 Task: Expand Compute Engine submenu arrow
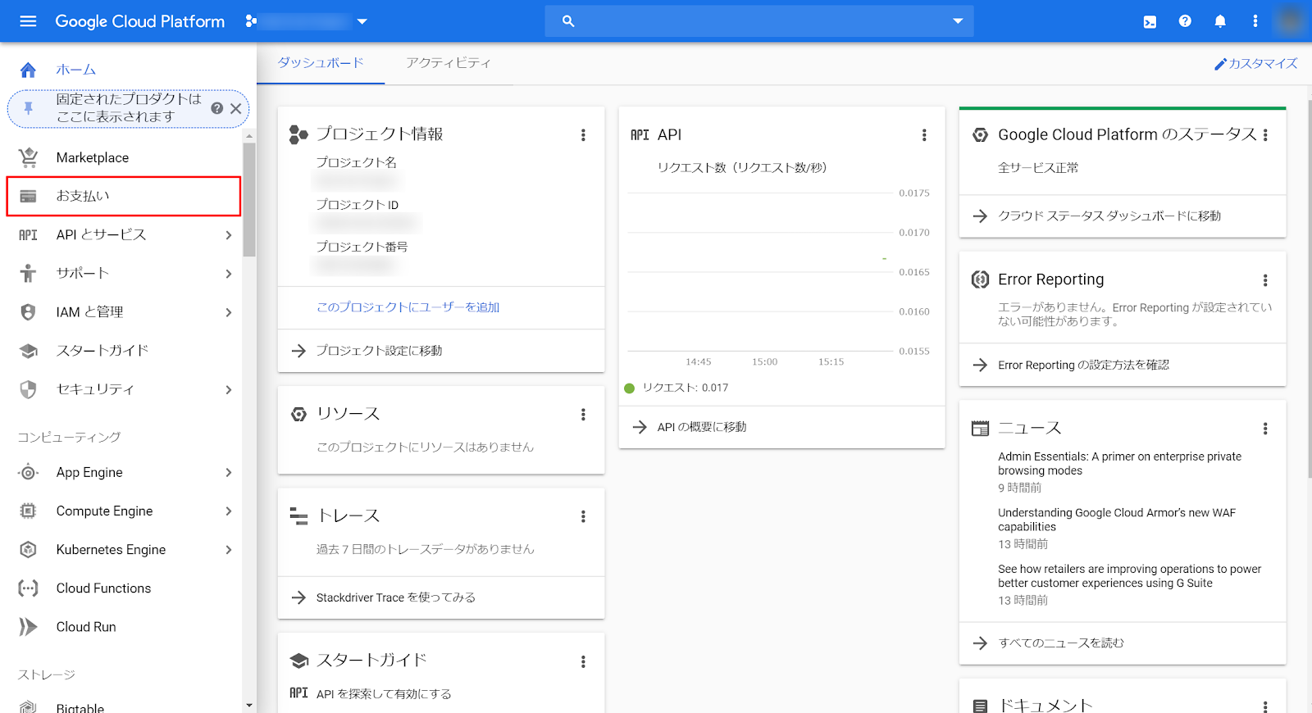click(229, 511)
